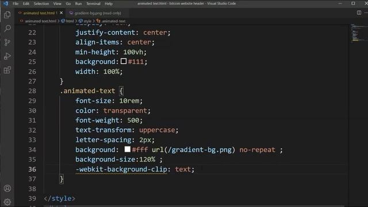Click the animated text.html breadcrumb
Viewport: 368px width, 207px height.
point(40,21)
